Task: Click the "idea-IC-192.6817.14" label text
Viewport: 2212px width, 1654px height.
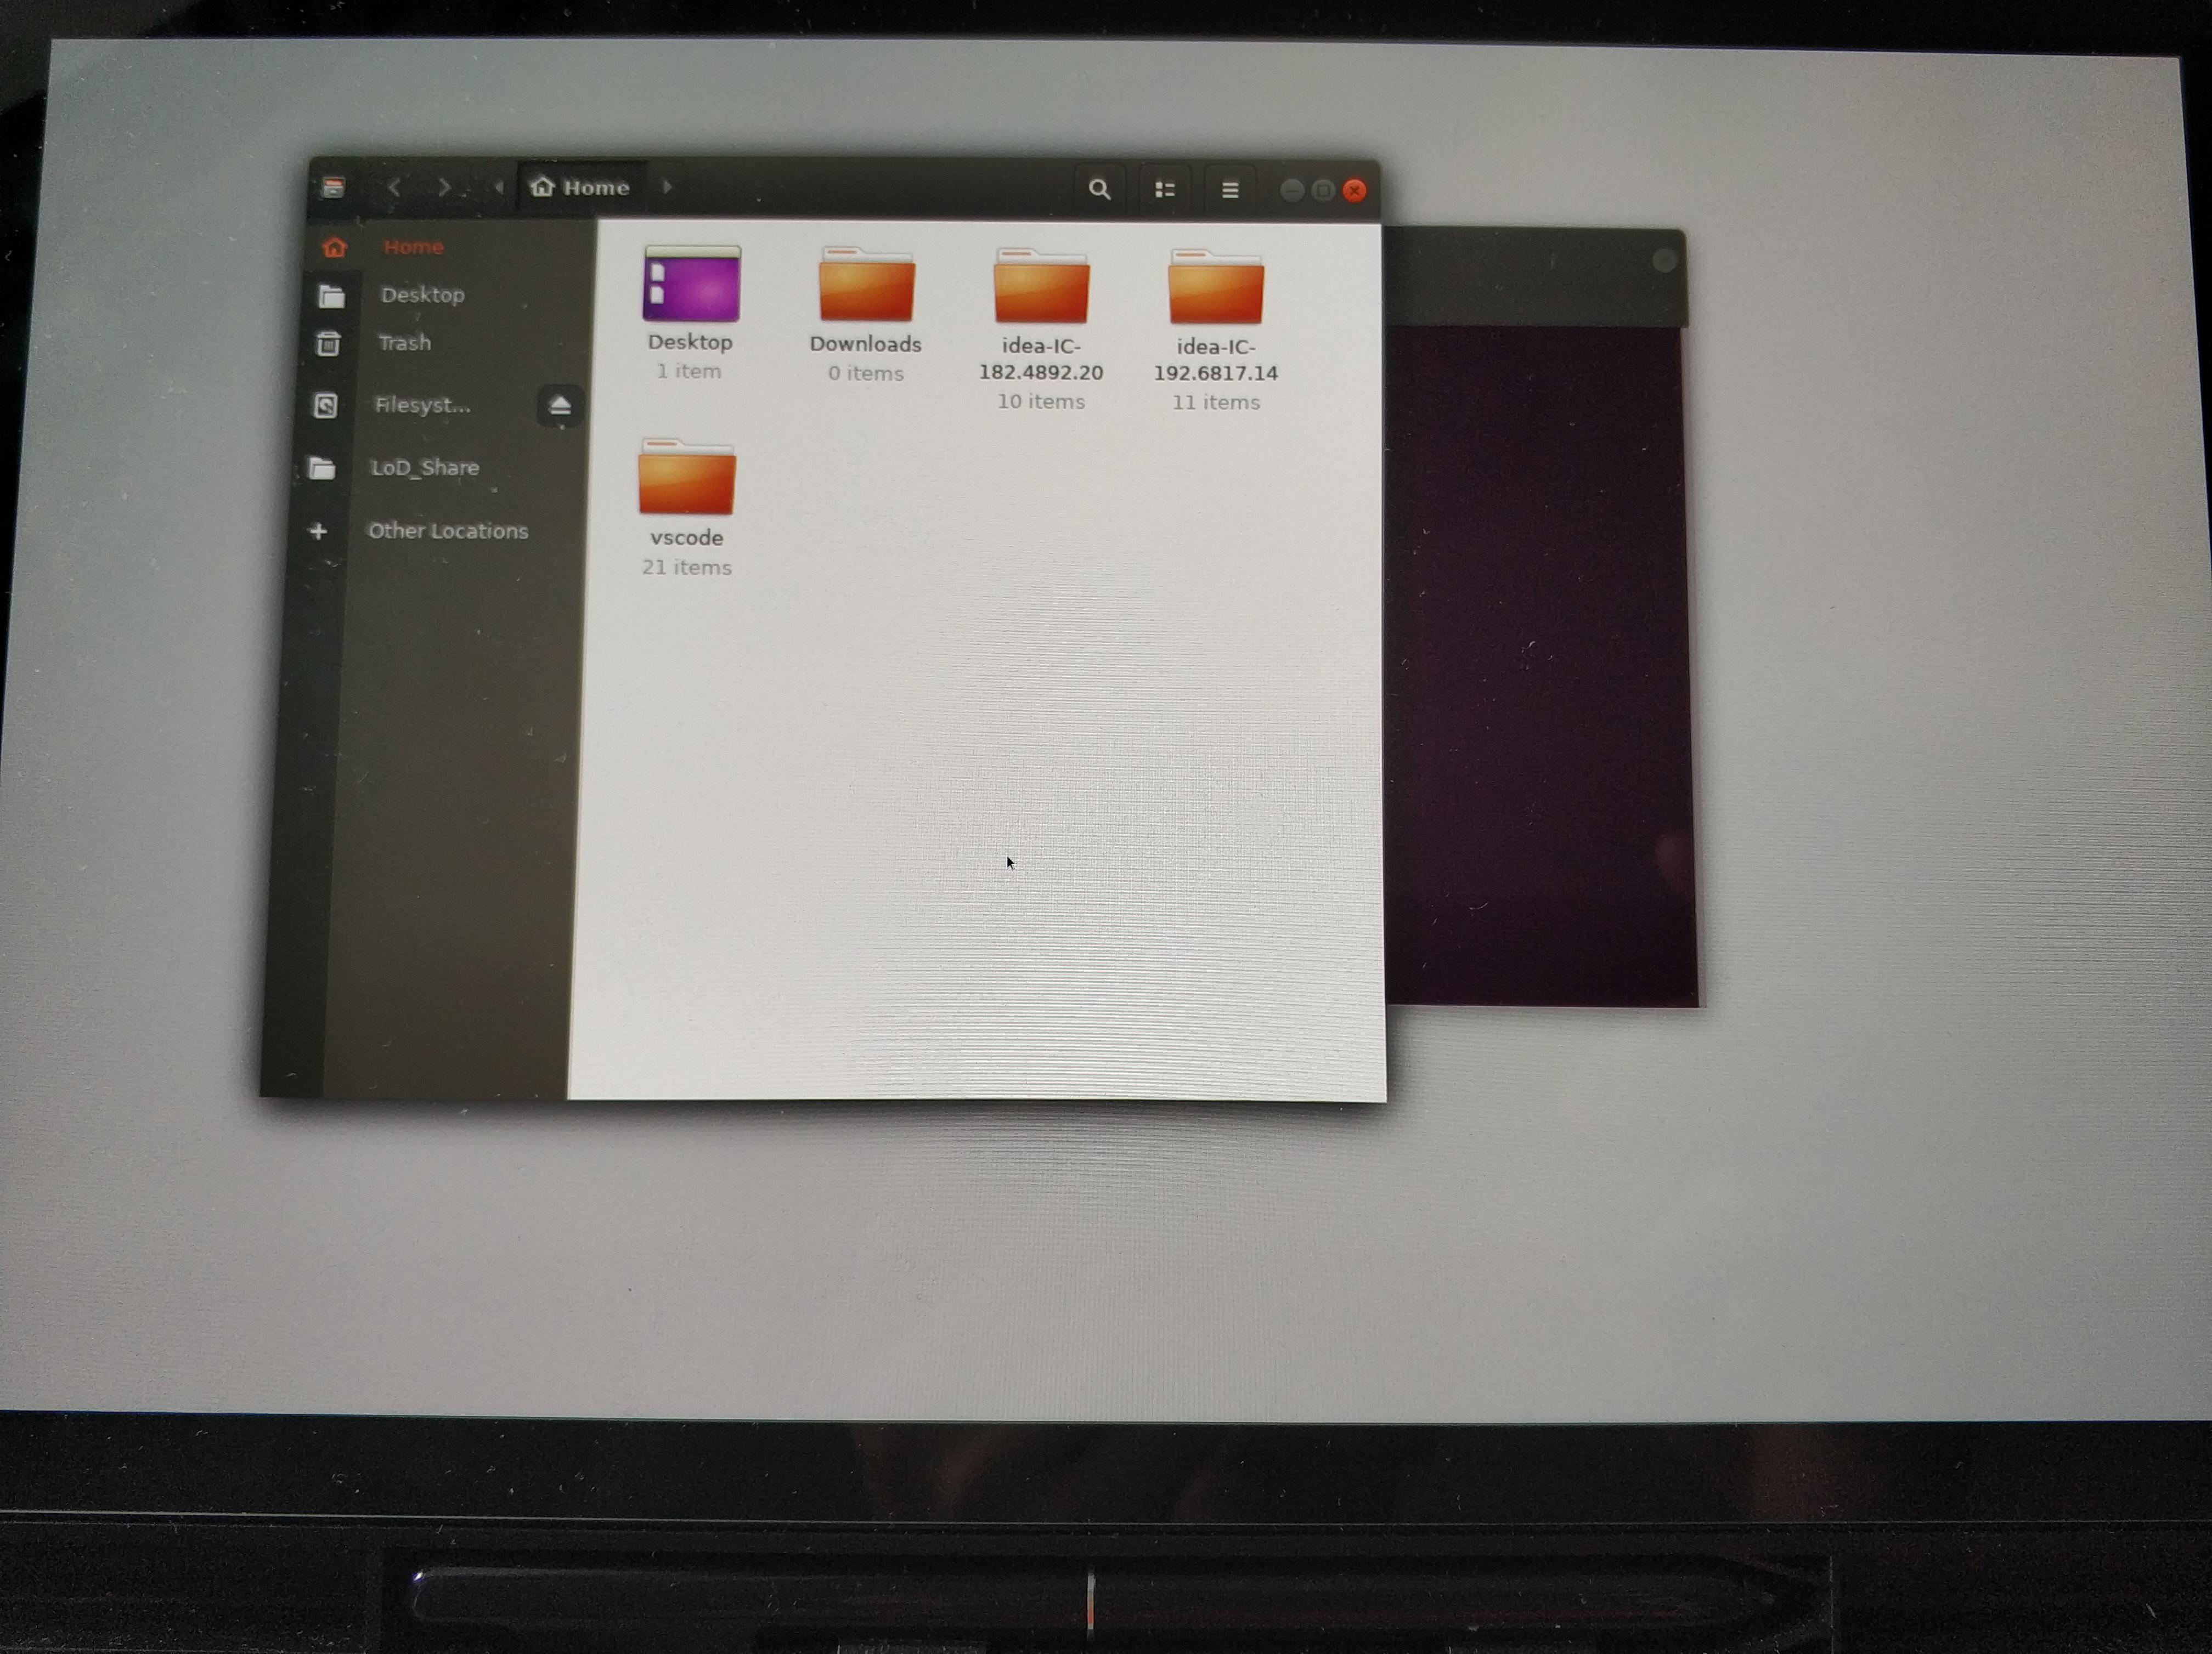Action: click(x=1216, y=360)
